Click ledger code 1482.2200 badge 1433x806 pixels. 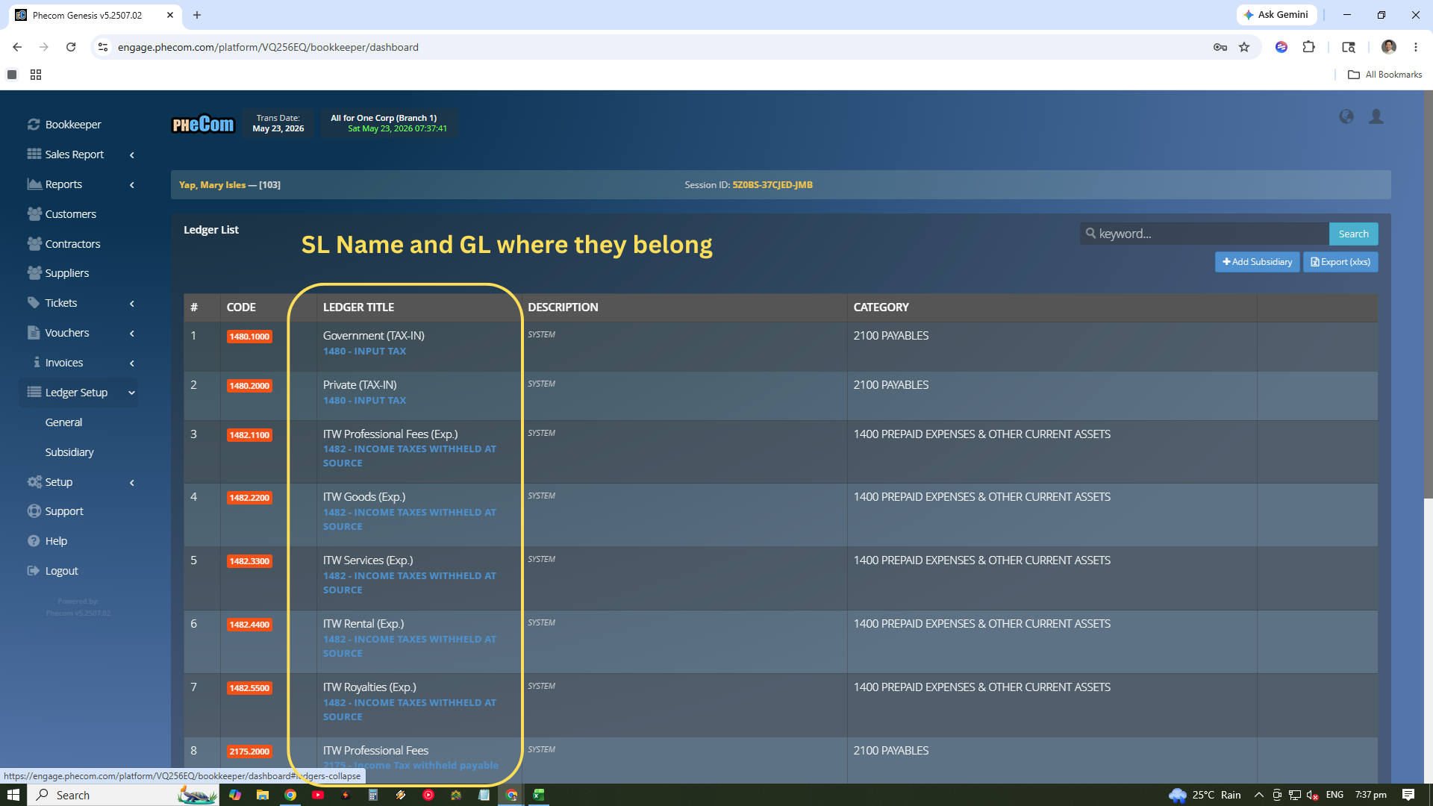point(249,498)
